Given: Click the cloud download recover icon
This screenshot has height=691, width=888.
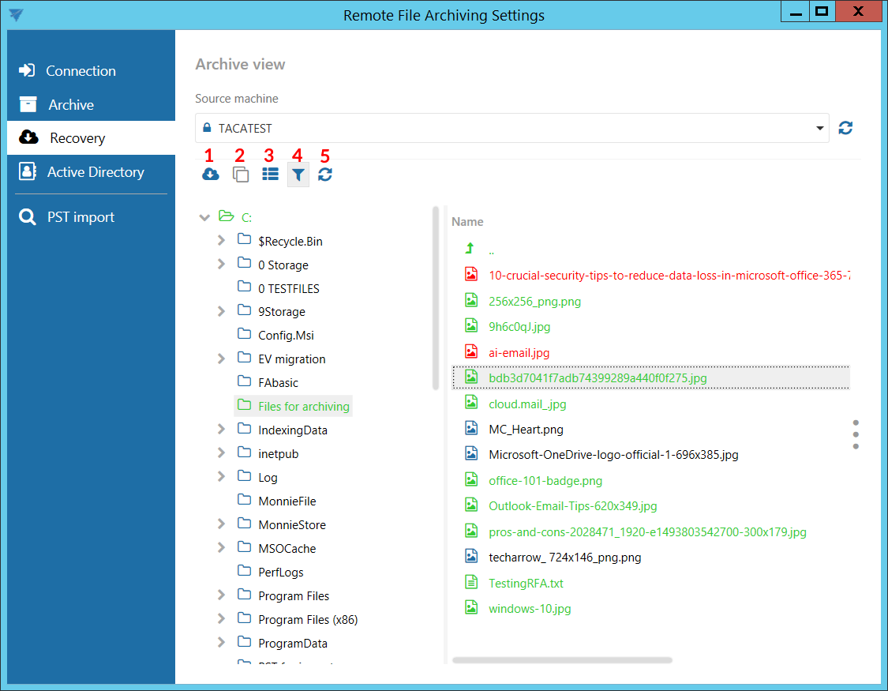Looking at the screenshot, I should click(x=210, y=175).
